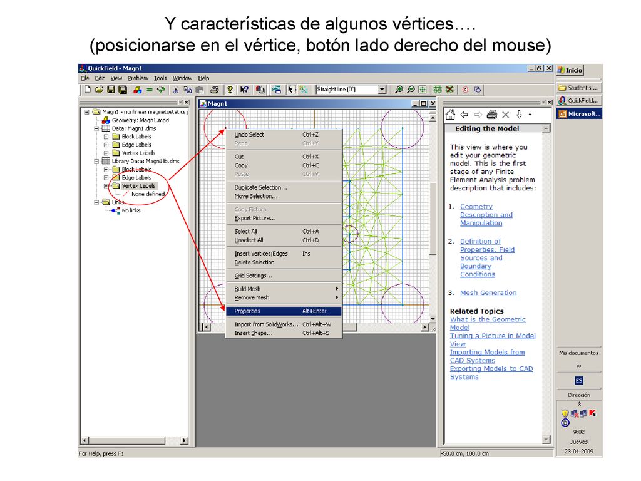Click the Insert vertices/edges tool icon
The image size is (641, 481).
[304, 90]
